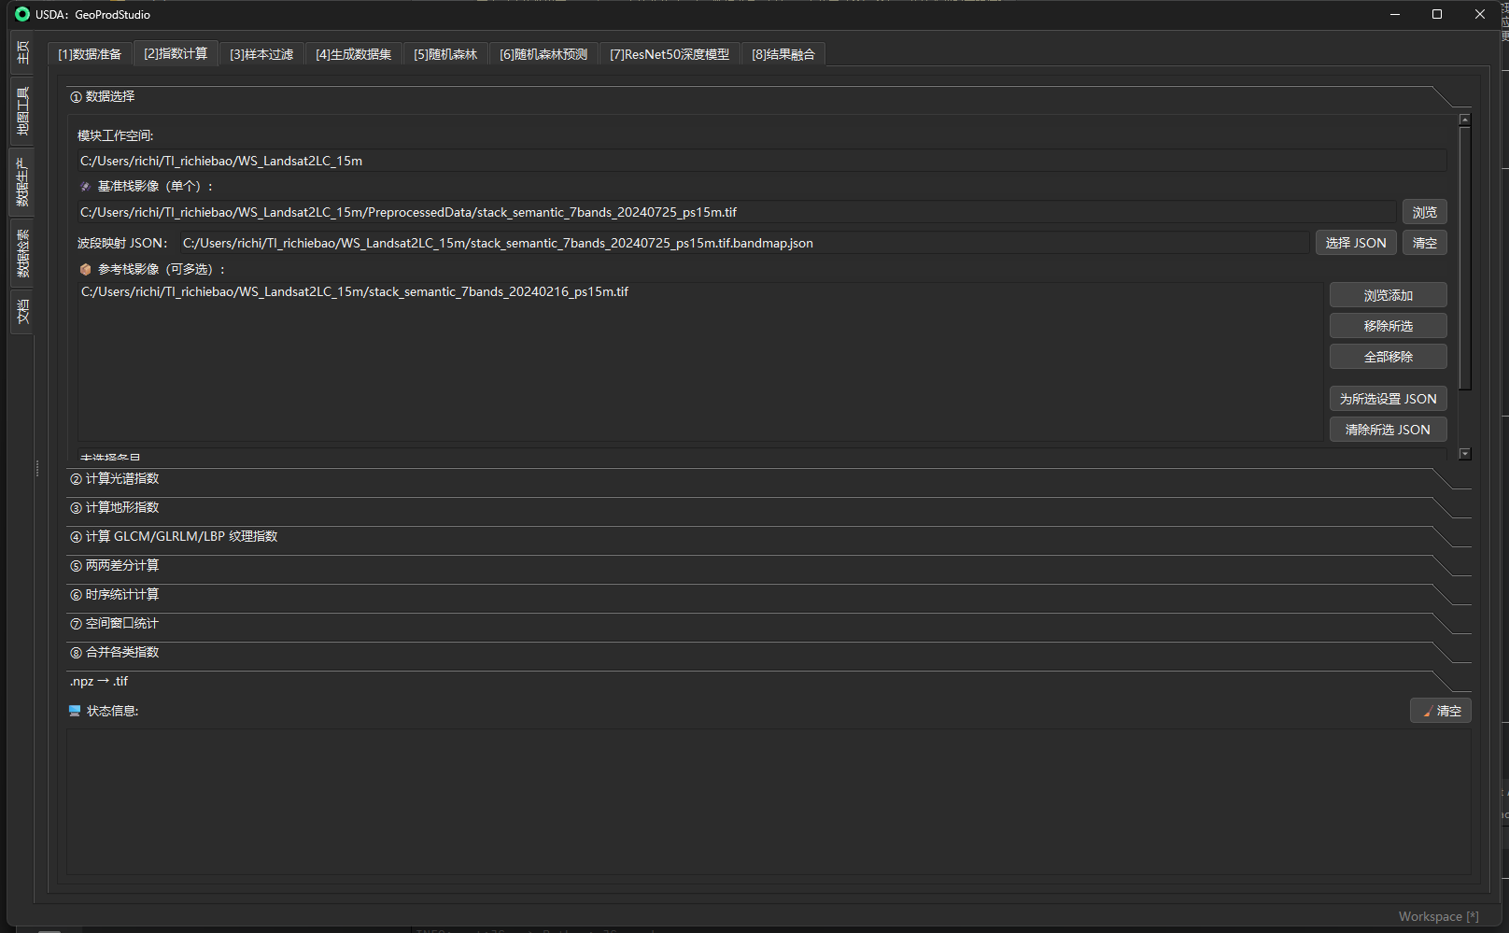Select the 地图工具 sidebar tab
Screen dimensions: 1509x933
click(x=22, y=111)
